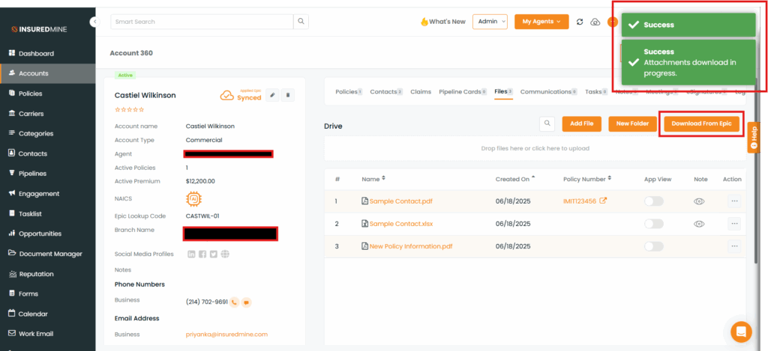Click the New Folder button
The height and width of the screenshot is (351, 768).
click(632, 123)
